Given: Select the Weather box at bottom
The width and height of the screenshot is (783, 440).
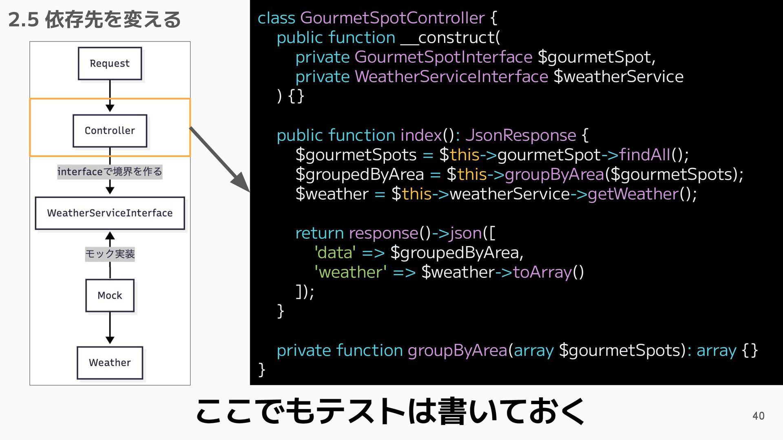Looking at the screenshot, I should pyautogui.click(x=110, y=363).
